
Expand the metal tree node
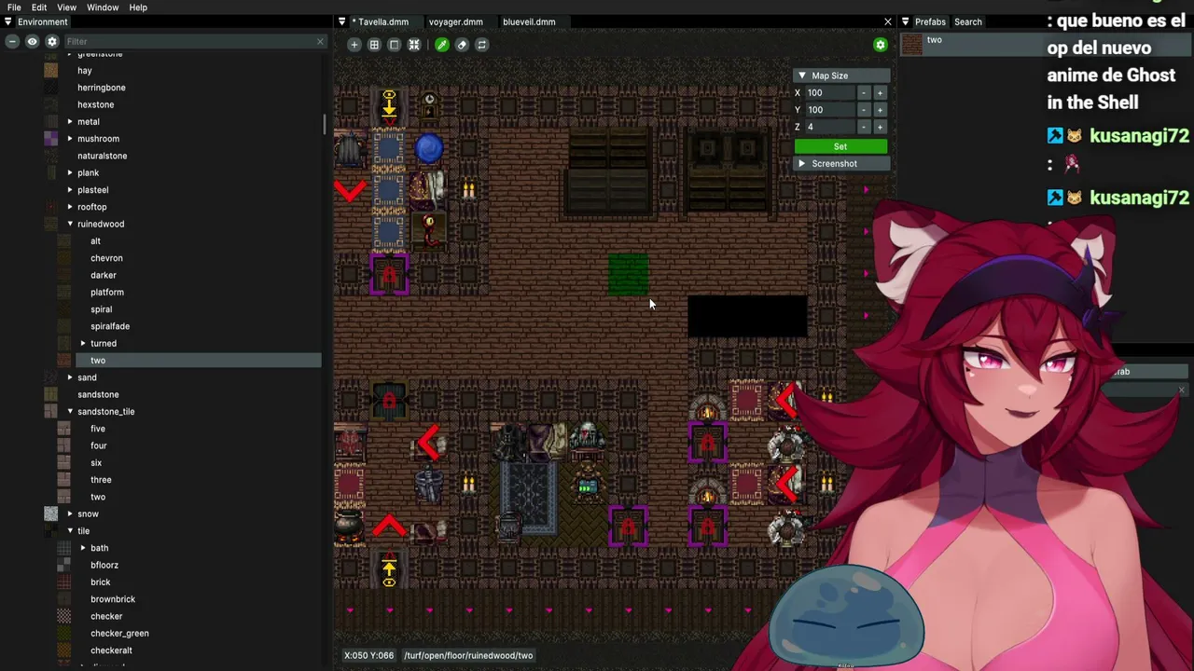click(x=70, y=122)
